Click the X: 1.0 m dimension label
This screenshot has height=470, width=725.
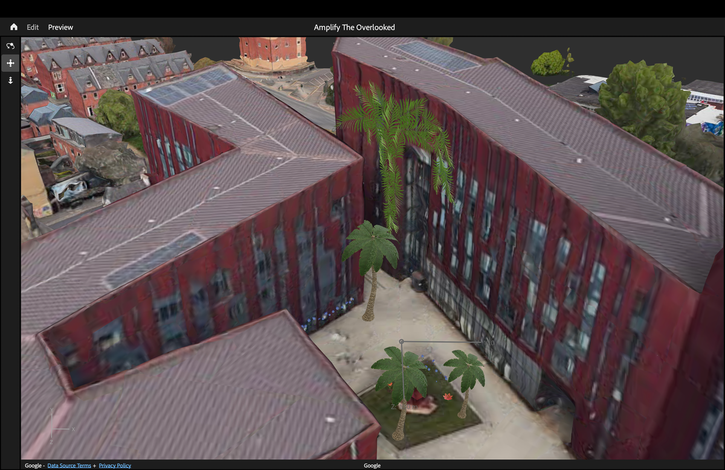[487, 342]
